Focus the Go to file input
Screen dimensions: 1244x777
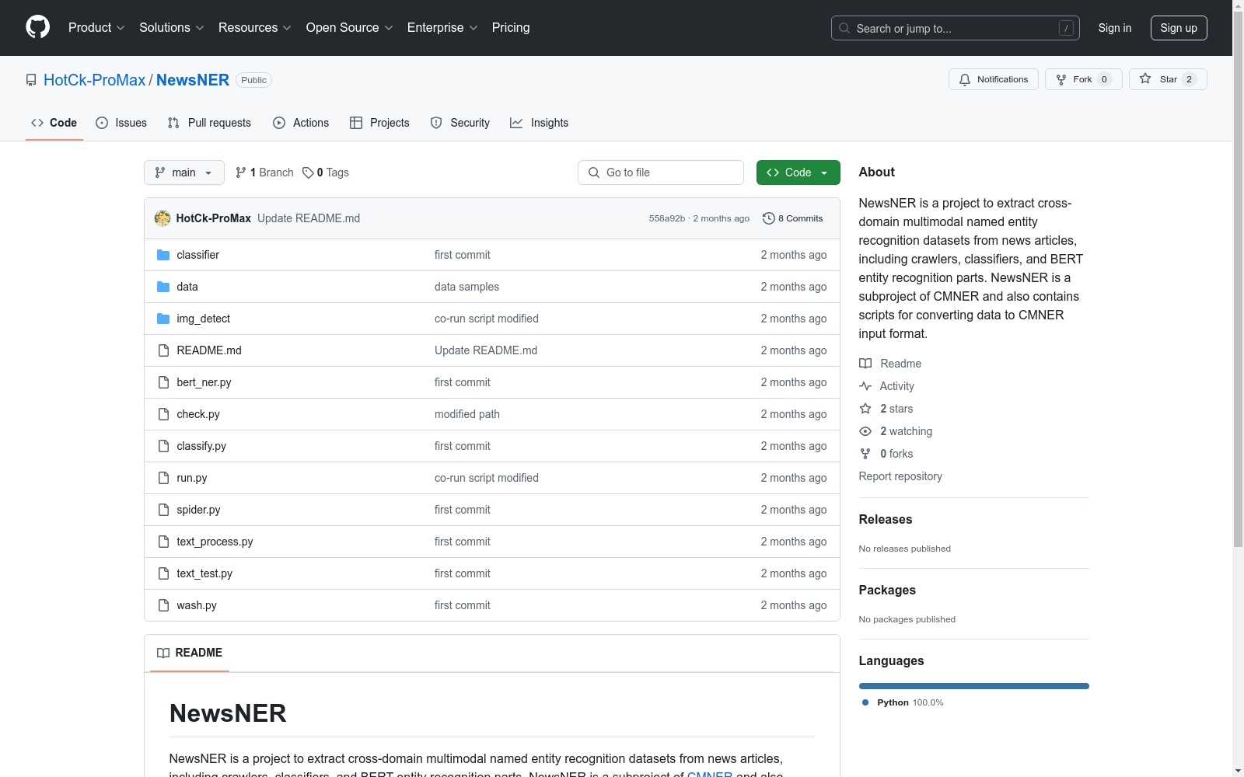click(x=661, y=172)
